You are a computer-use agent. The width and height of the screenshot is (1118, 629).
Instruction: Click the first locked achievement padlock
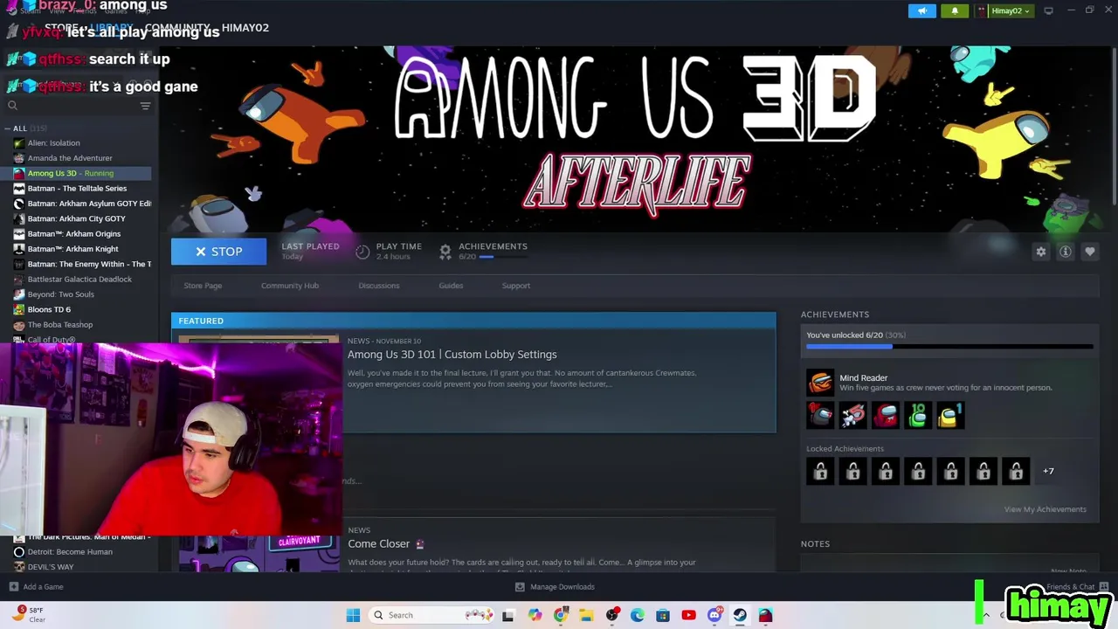tap(820, 472)
